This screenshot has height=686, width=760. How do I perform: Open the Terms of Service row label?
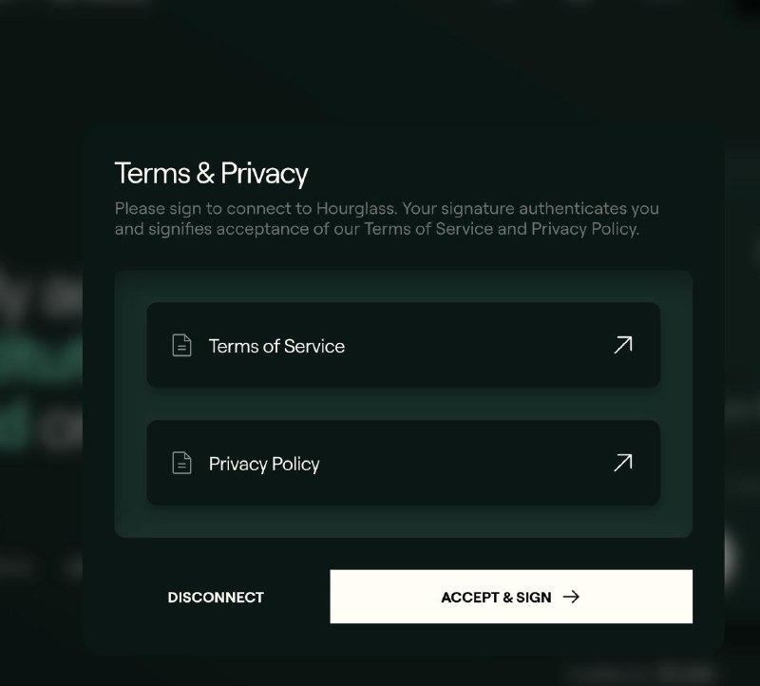tap(276, 346)
